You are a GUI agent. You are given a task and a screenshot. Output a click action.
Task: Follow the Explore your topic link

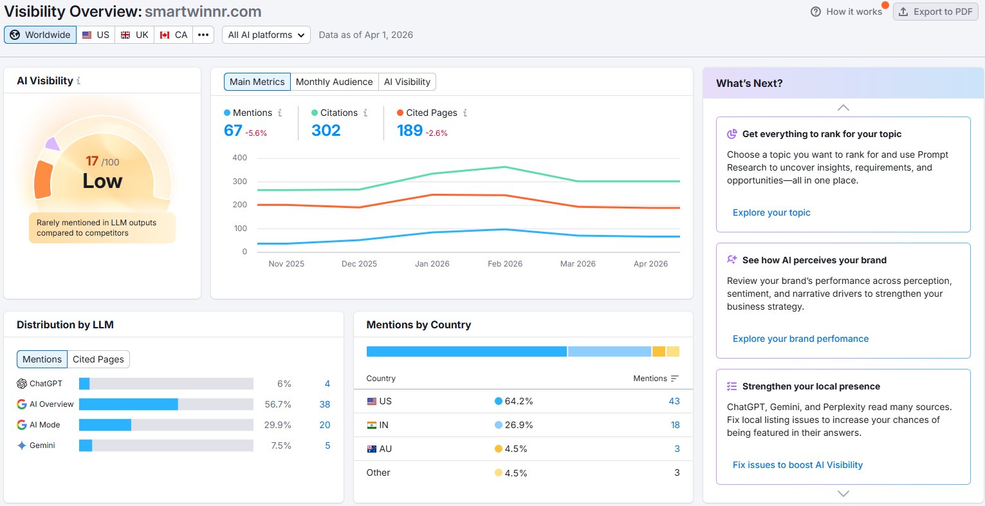pyautogui.click(x=771, y=212)
